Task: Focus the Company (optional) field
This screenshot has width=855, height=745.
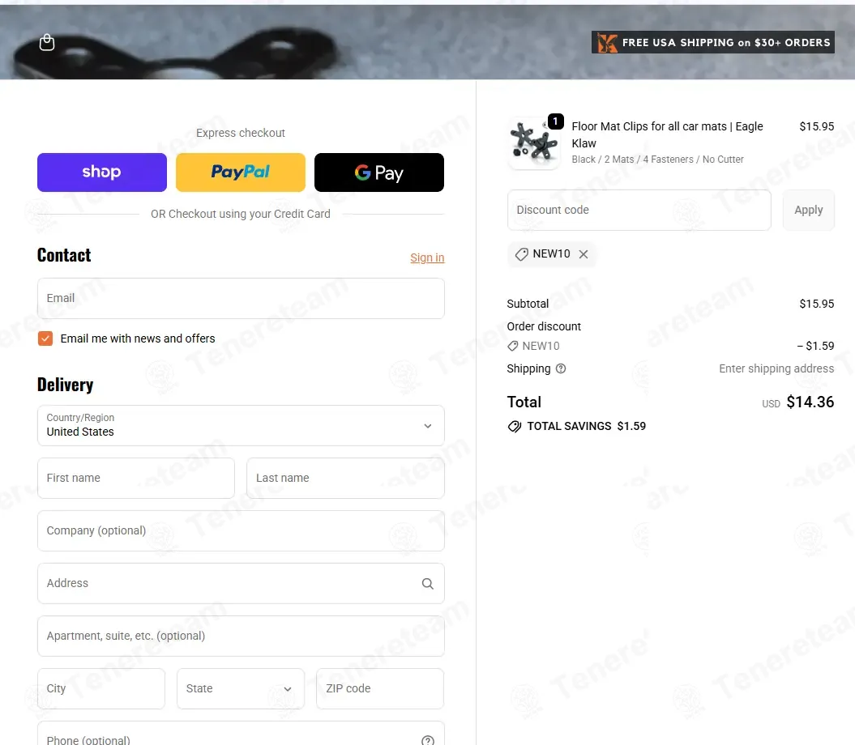Action: [241, 531]
